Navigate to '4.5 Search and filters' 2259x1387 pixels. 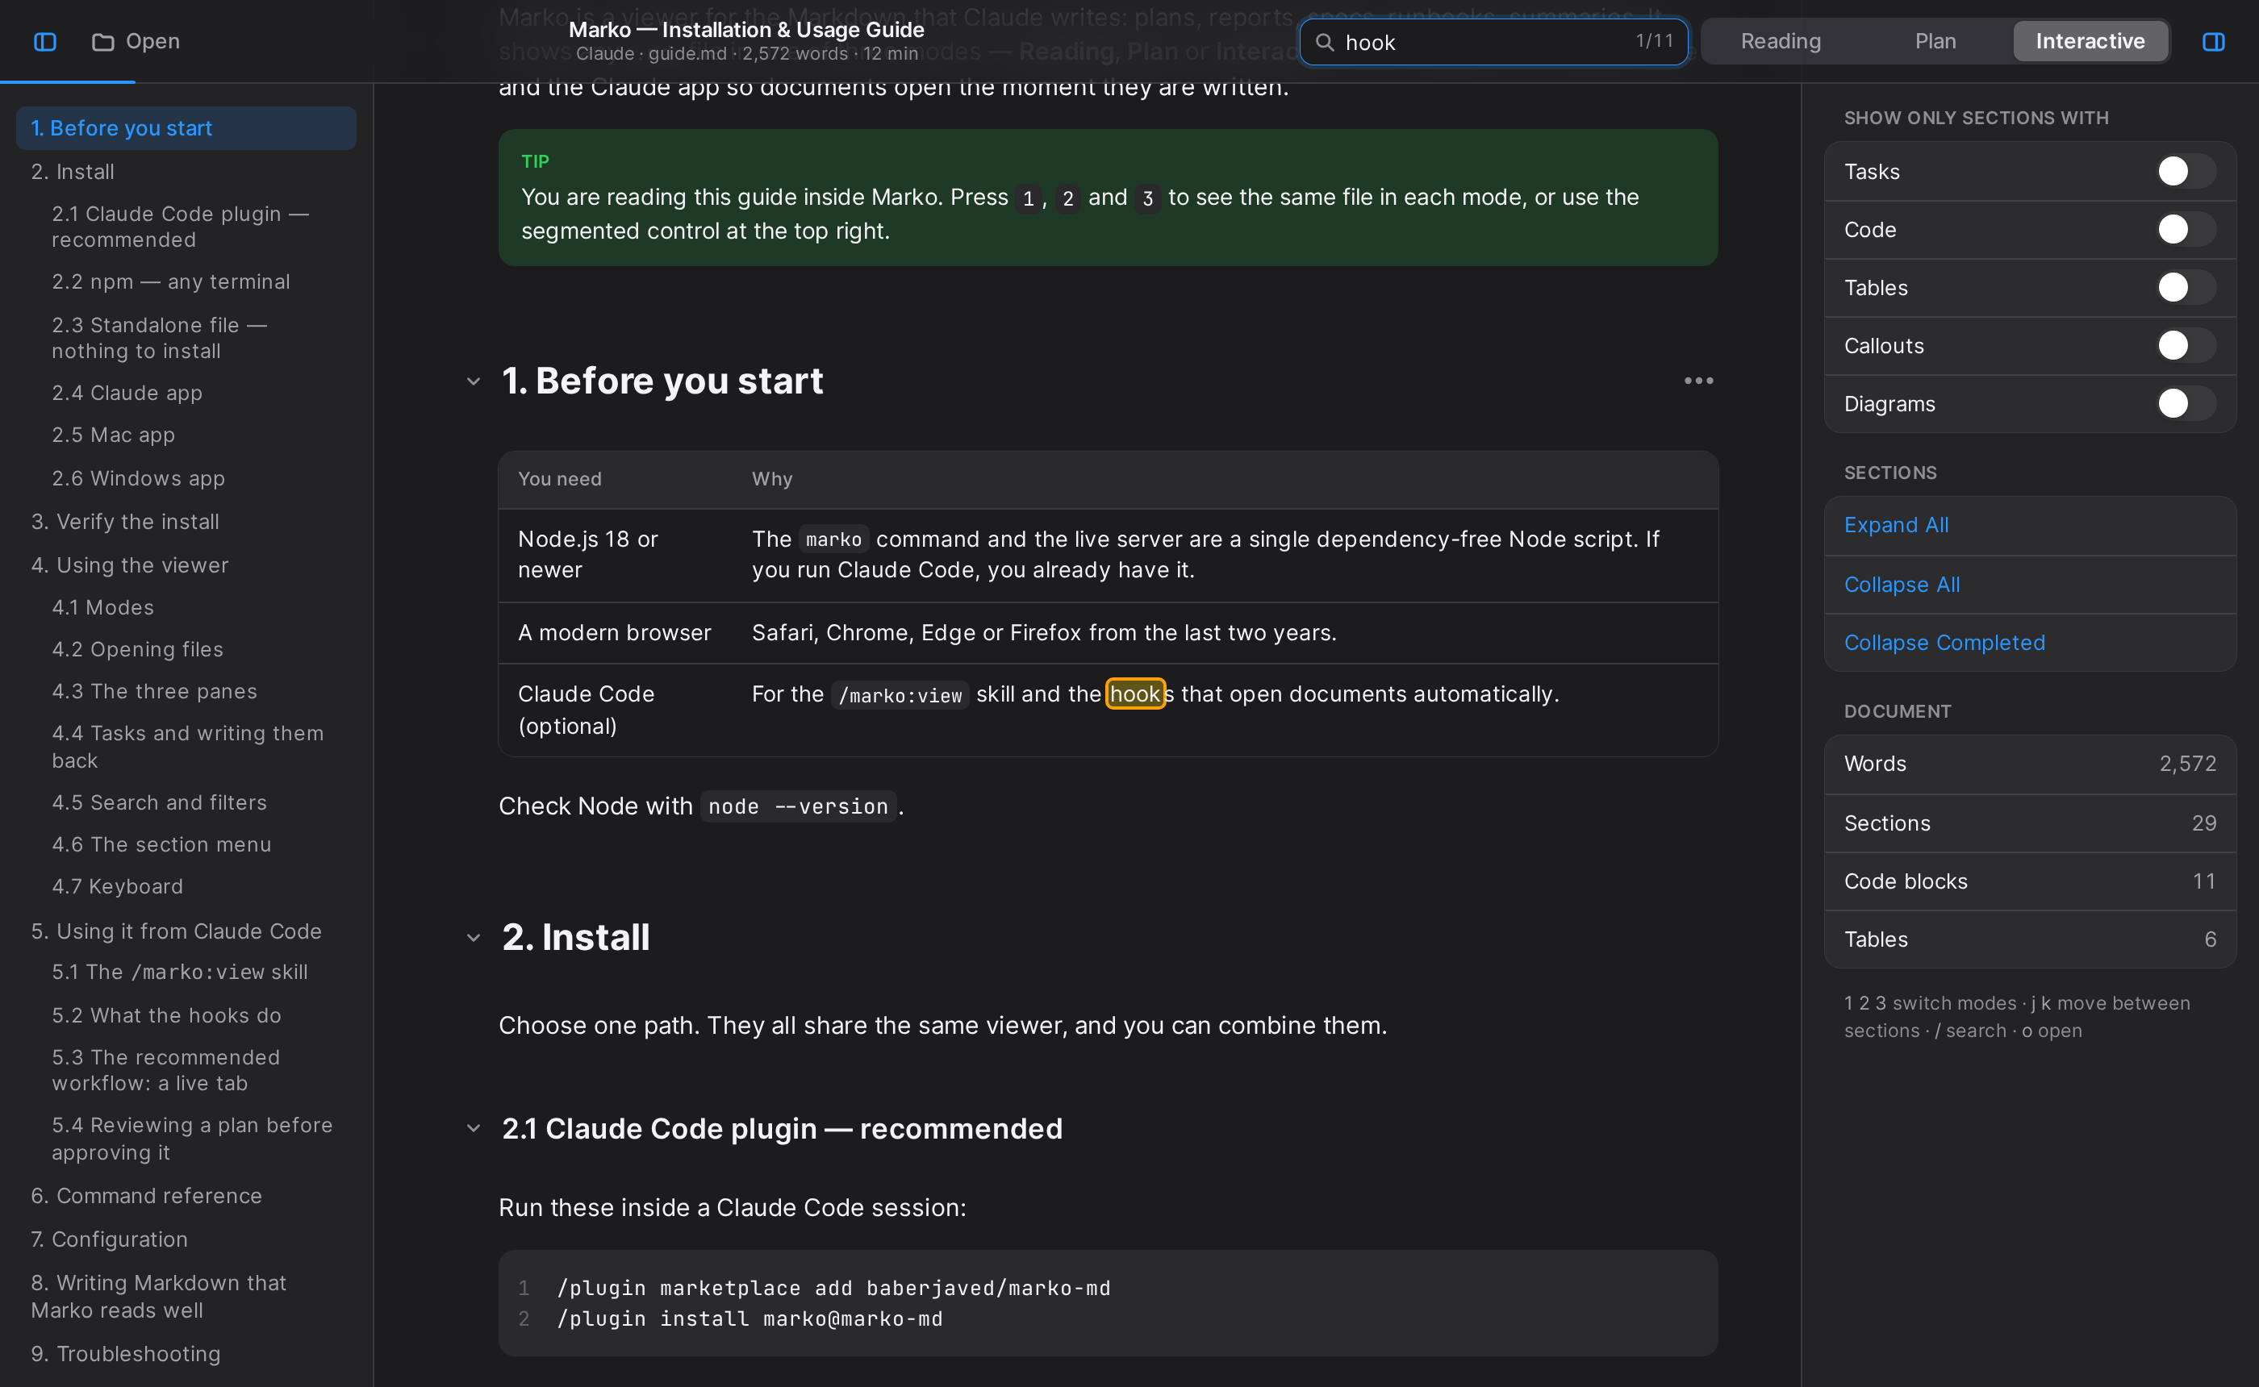pyautogui.click(x=186, y=802)
